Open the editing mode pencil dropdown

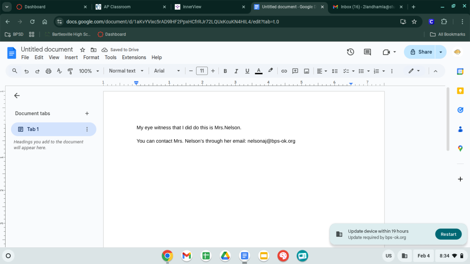[414, 71]
